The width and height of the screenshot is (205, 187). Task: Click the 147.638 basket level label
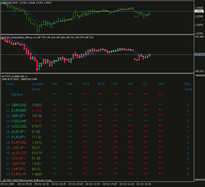pyautogui.click(x=200, y=54)
